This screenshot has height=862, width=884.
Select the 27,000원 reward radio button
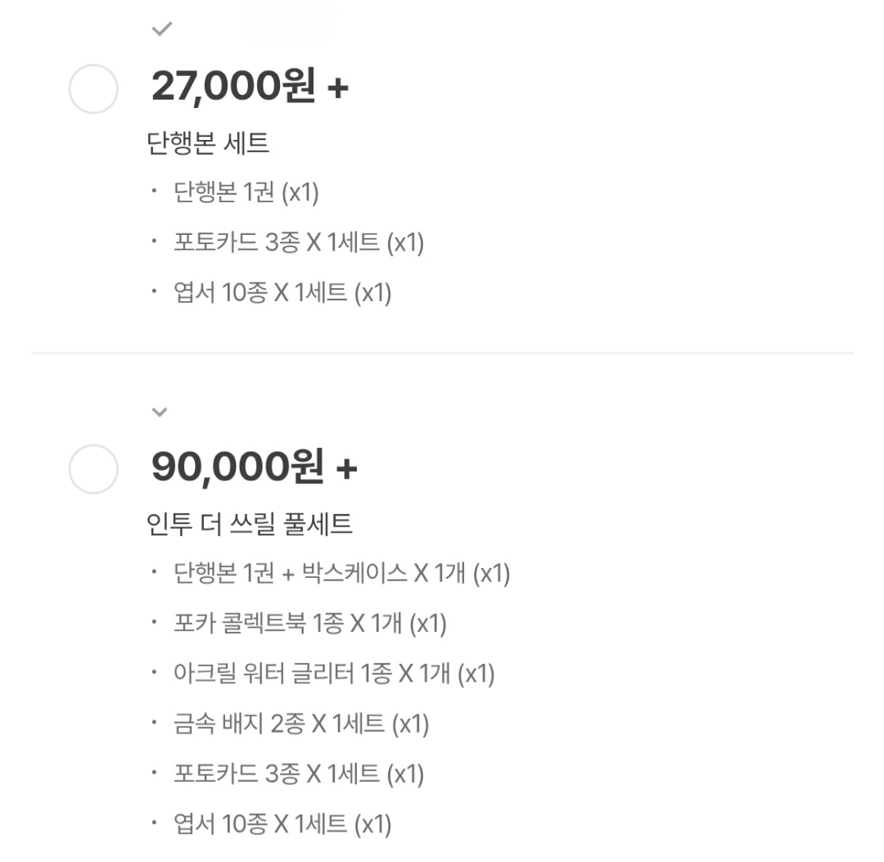(x=93, y=89)
